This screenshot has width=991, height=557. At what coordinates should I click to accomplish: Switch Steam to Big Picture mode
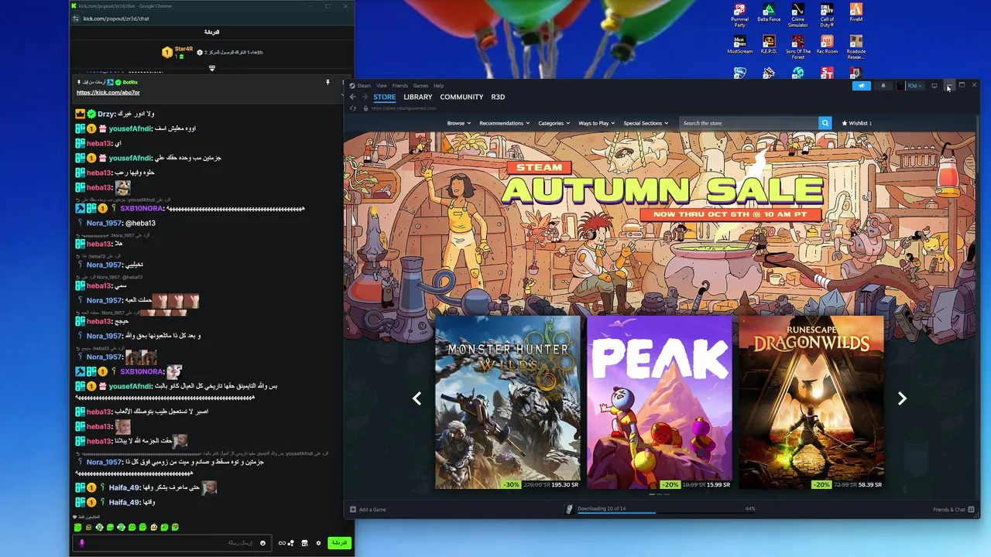coord(934,85)
